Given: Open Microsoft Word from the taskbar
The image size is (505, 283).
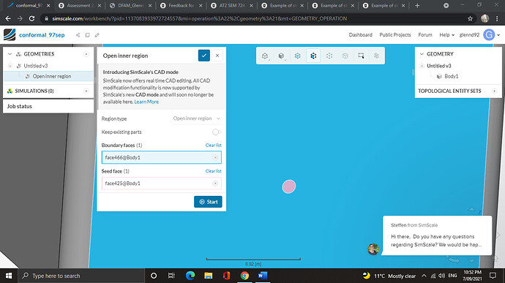Looking at the screenshot, I should [x=263, y=276].
